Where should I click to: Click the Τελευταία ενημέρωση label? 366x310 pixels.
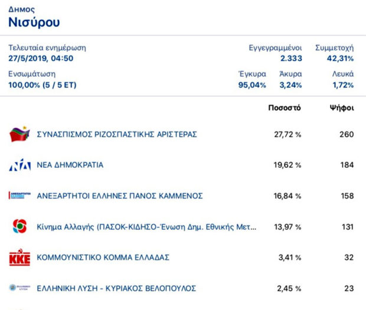click(x=47, y=48)
